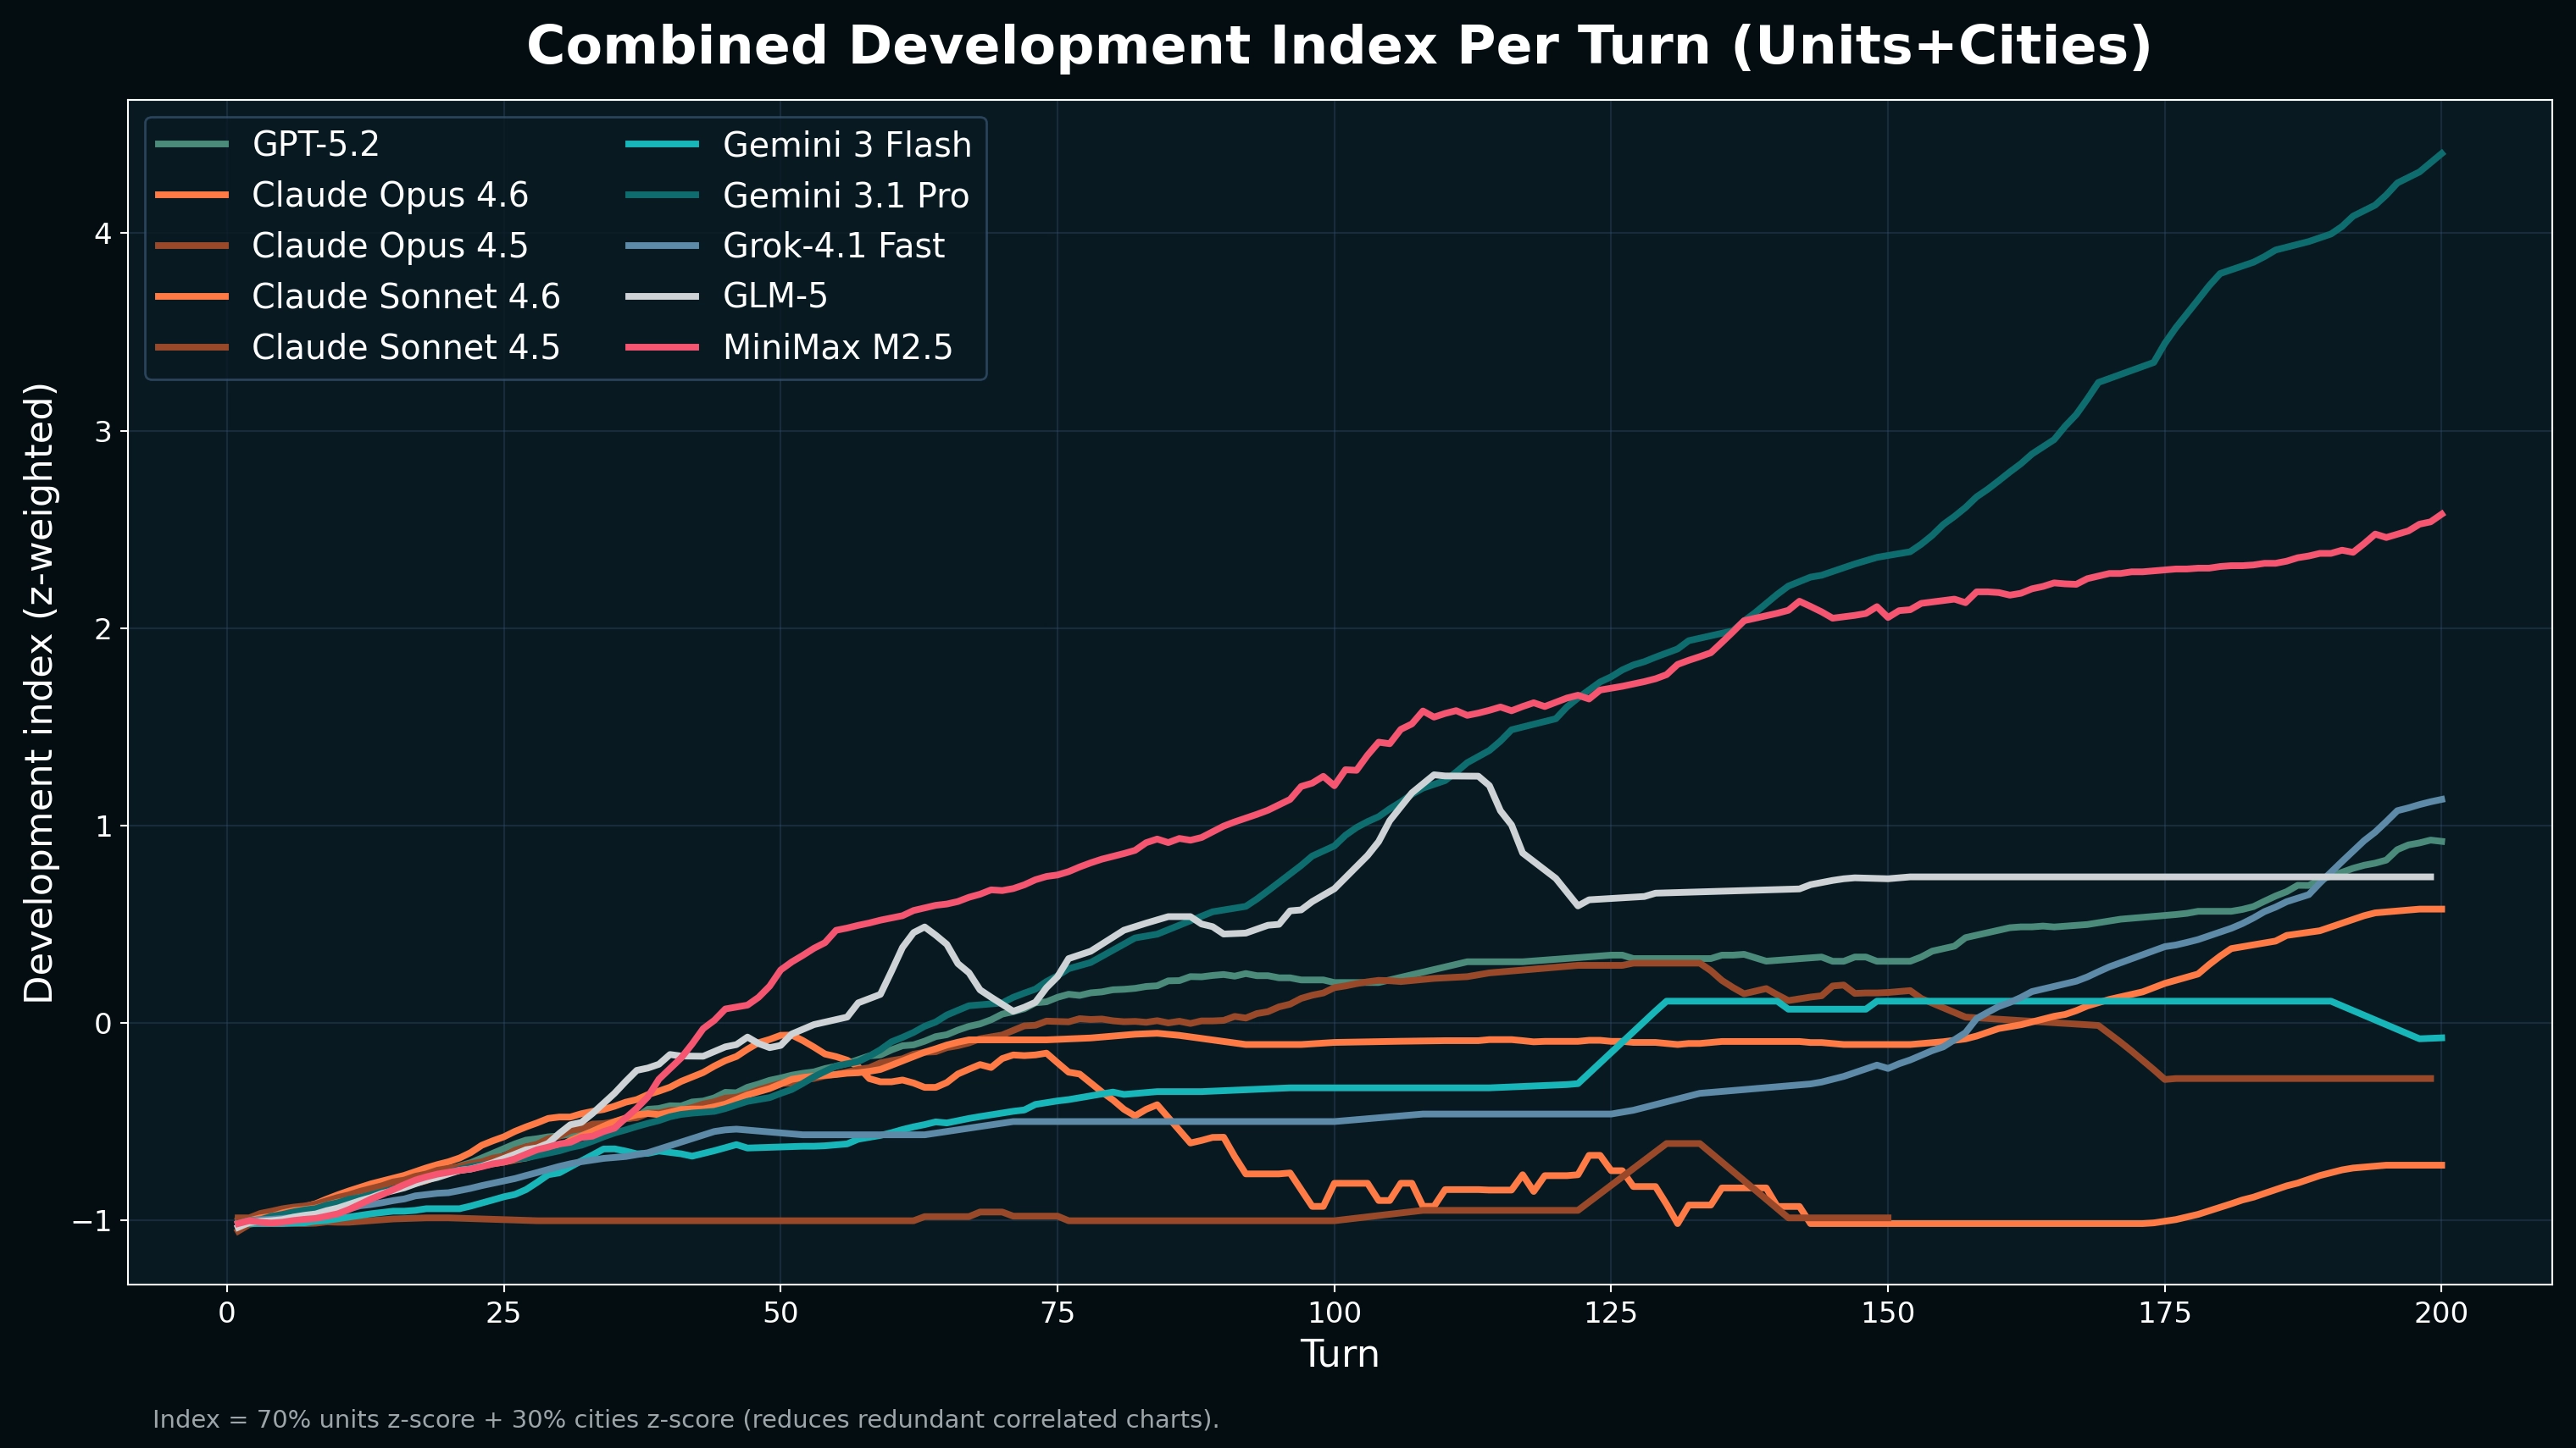Pick the Grok-4.1 Fast legend line swatch
Image resolution: width=2576 pixels, height=1448 pixels.
pyautogui.click(x=663, y=246)
